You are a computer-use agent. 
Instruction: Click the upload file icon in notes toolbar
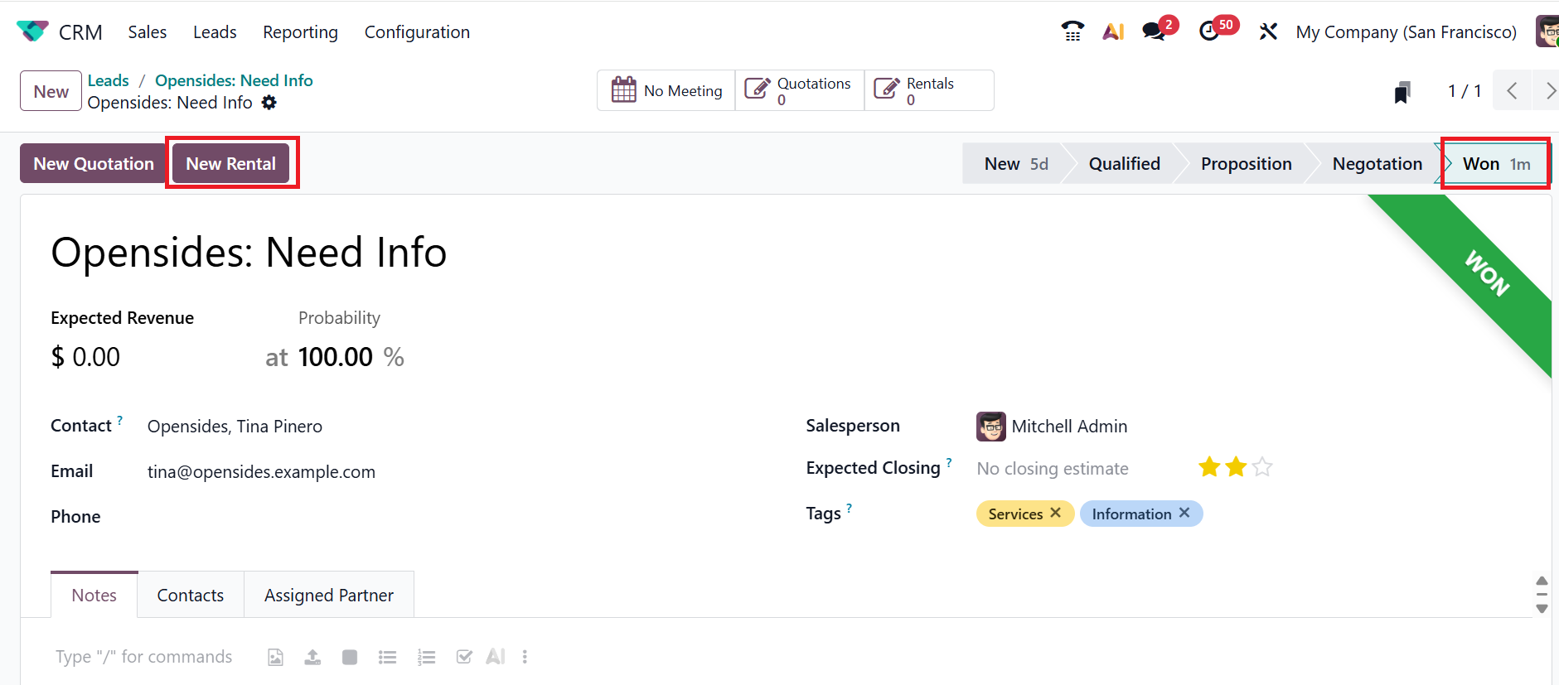tap(312, 657)
